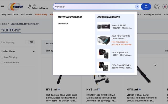168x104 pixels.
Task: Clear the search box with X icon
Action: click(x=137, y=7)
